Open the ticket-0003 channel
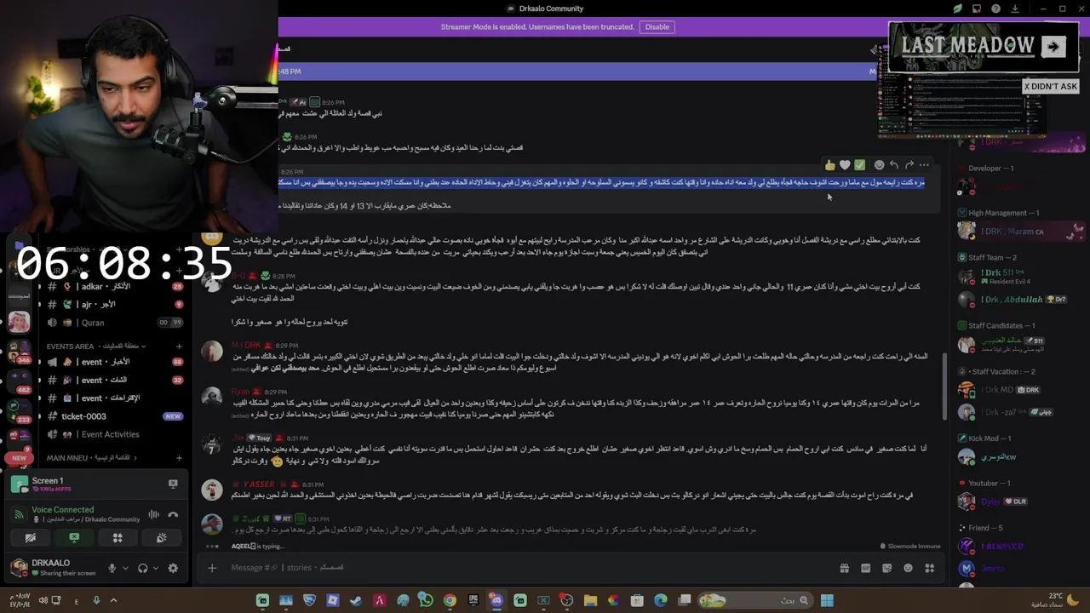 115,416
